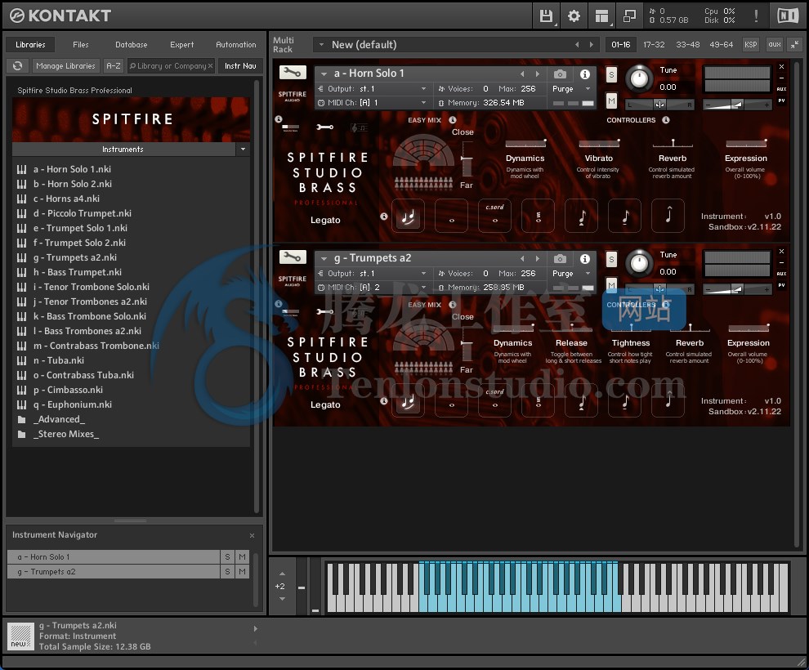Select long note articulation in Horn Solo 1

click(451, 216)
